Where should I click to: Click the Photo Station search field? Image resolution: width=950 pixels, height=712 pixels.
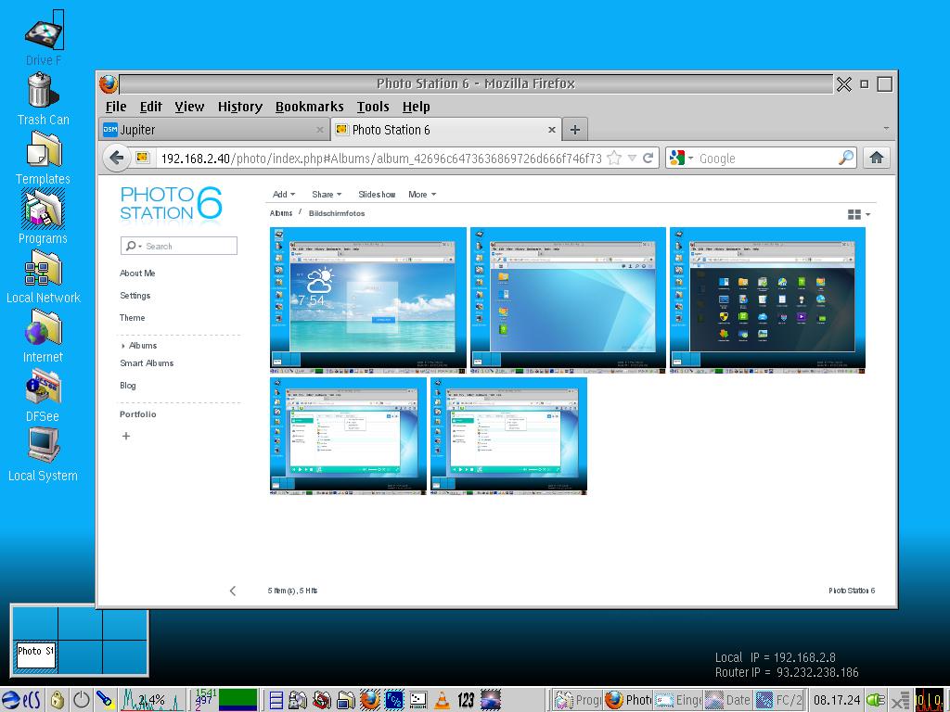point(179,246)
